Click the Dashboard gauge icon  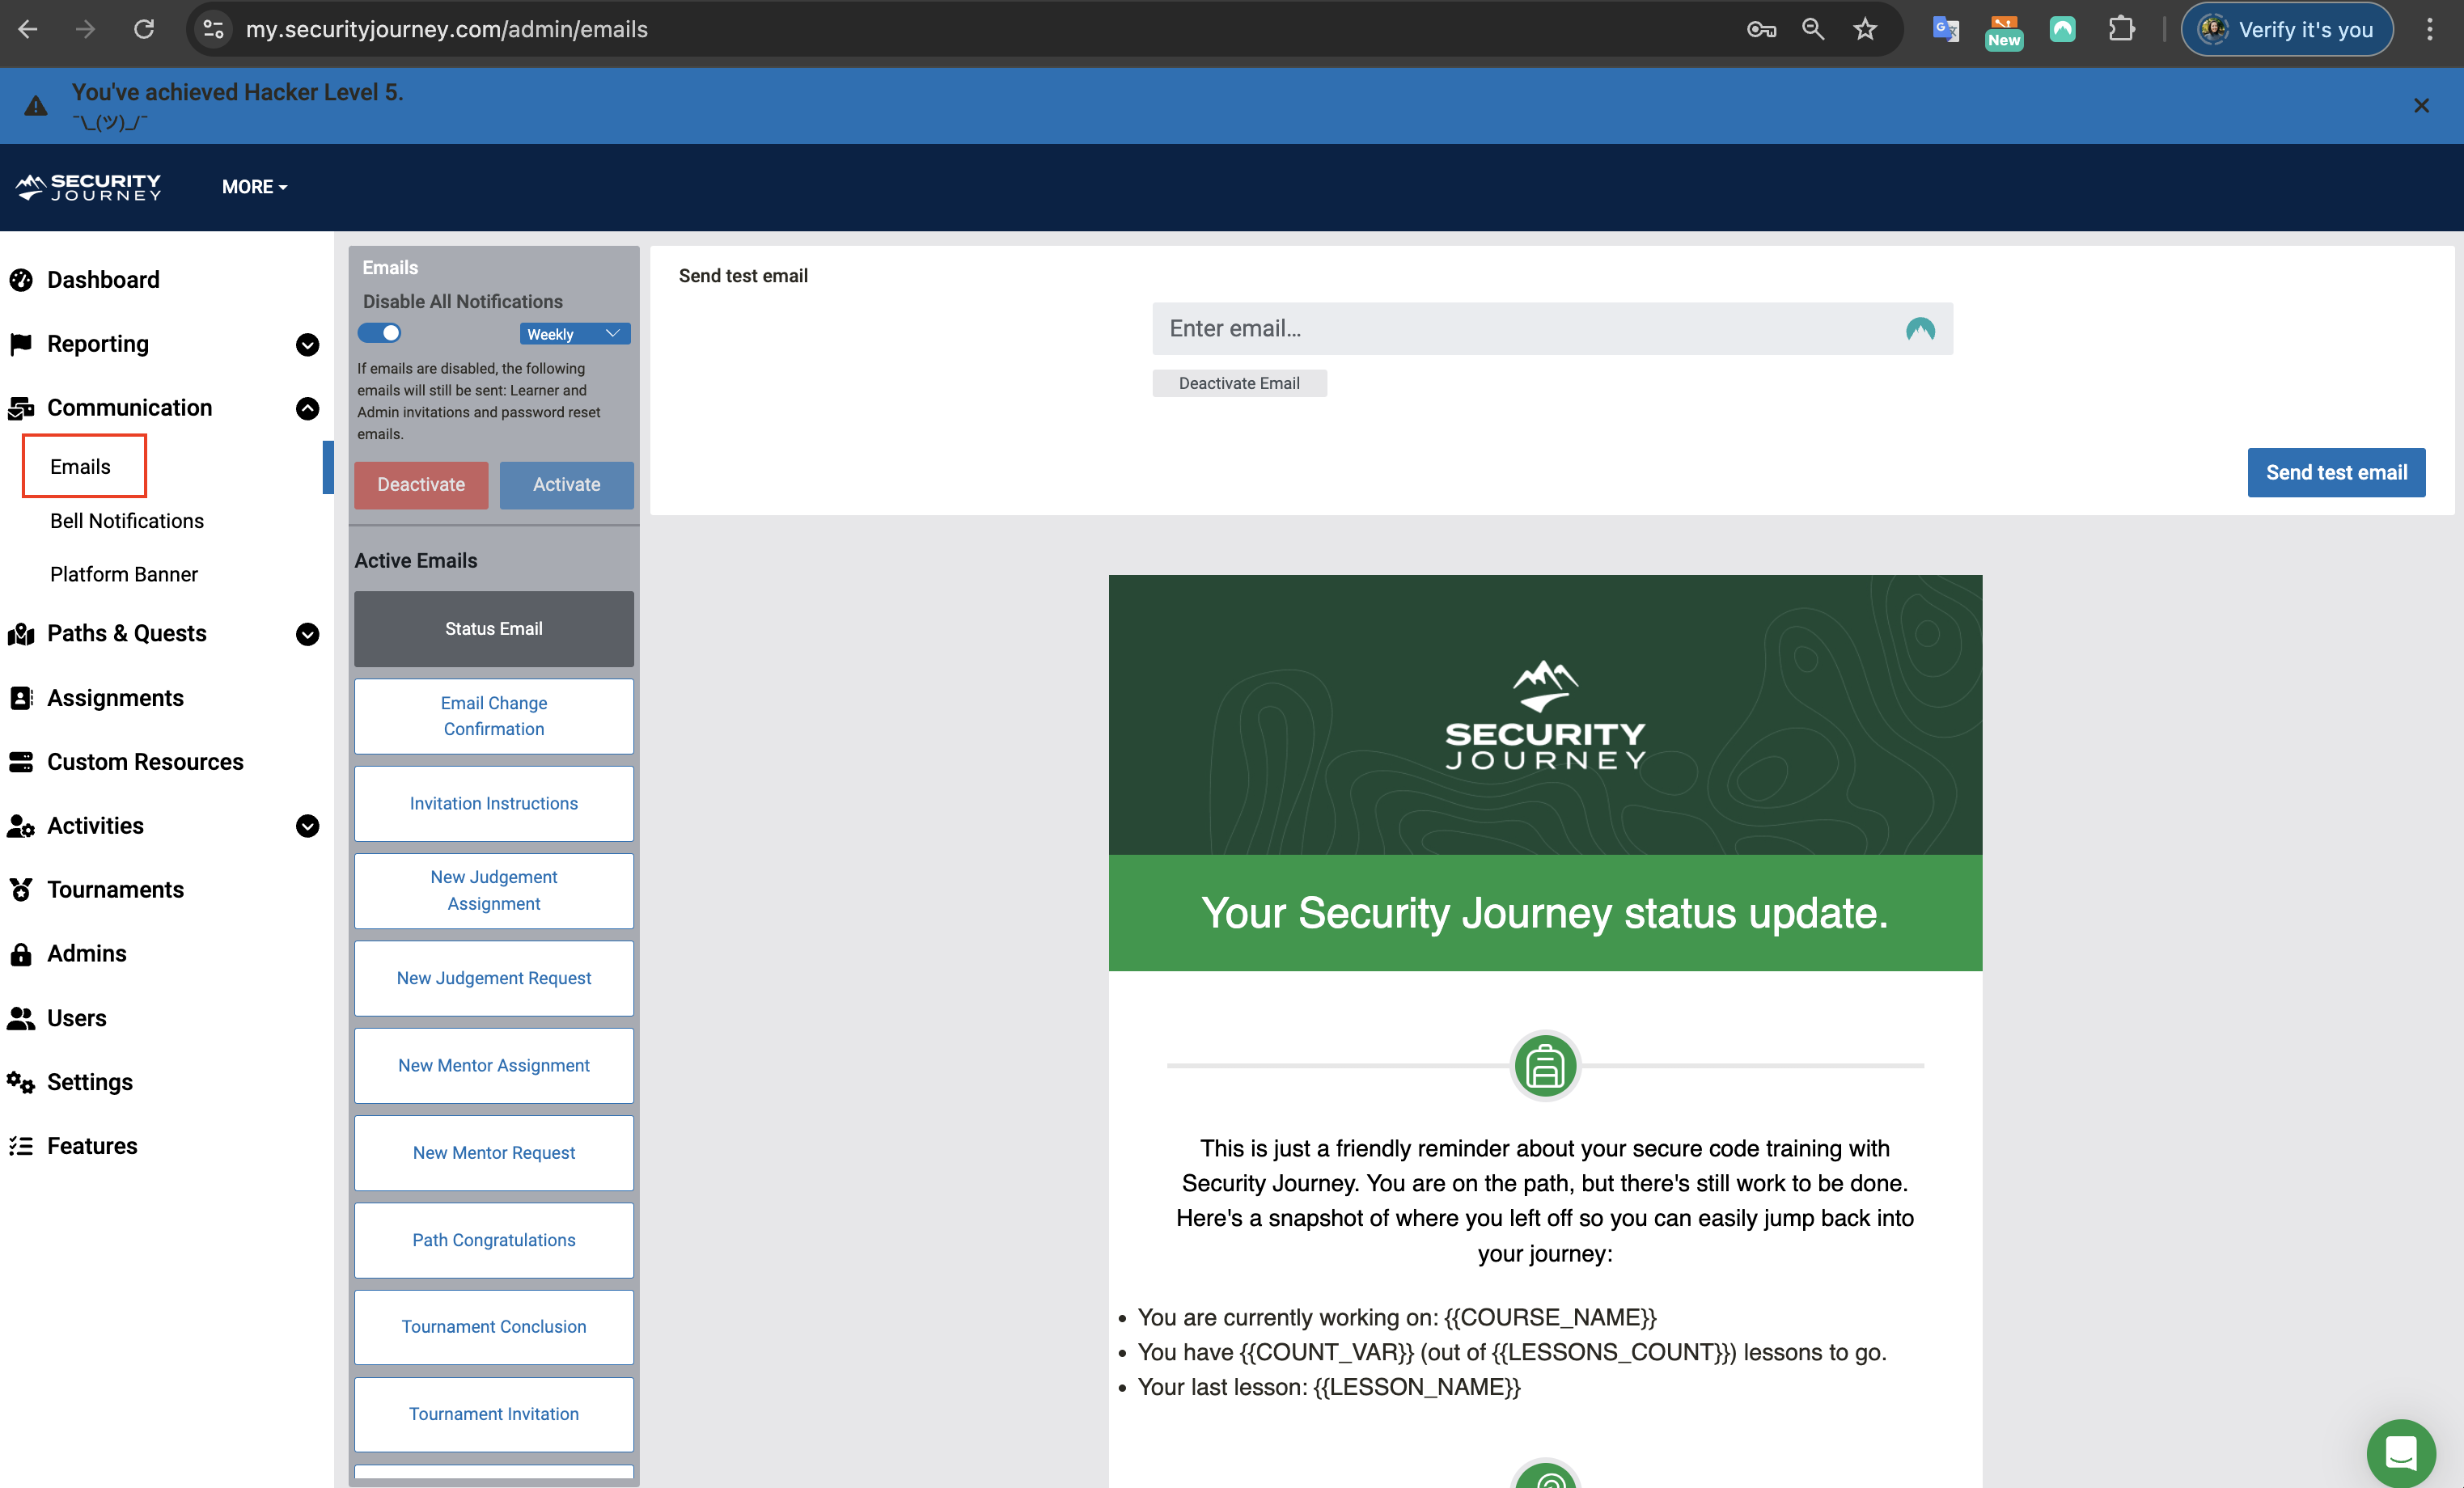pyautogui.click(x=21, y=279)
